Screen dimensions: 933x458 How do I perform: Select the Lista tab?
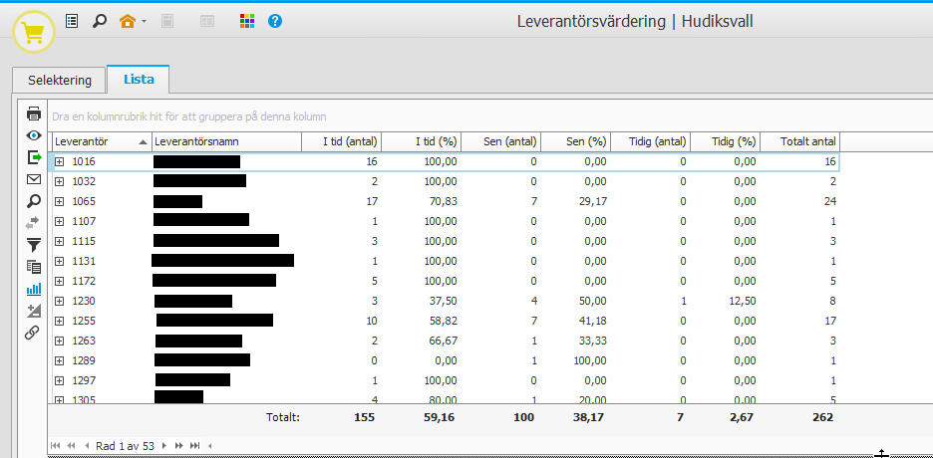[x=139, y=80]
